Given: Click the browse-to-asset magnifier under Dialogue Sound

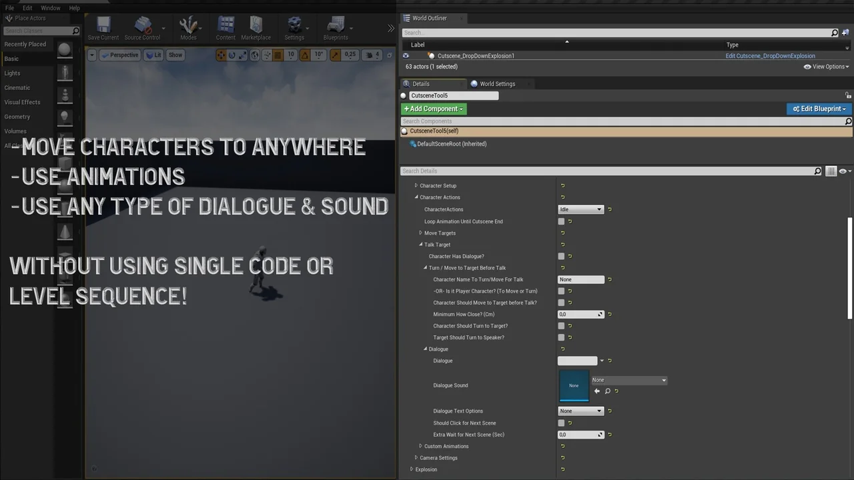Looking at the screenshot, I should [x=607, y=391].
